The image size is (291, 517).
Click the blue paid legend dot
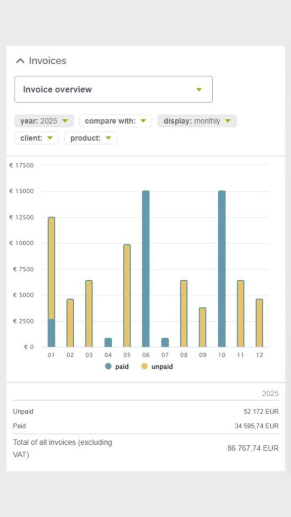click(x=108, y=367)
